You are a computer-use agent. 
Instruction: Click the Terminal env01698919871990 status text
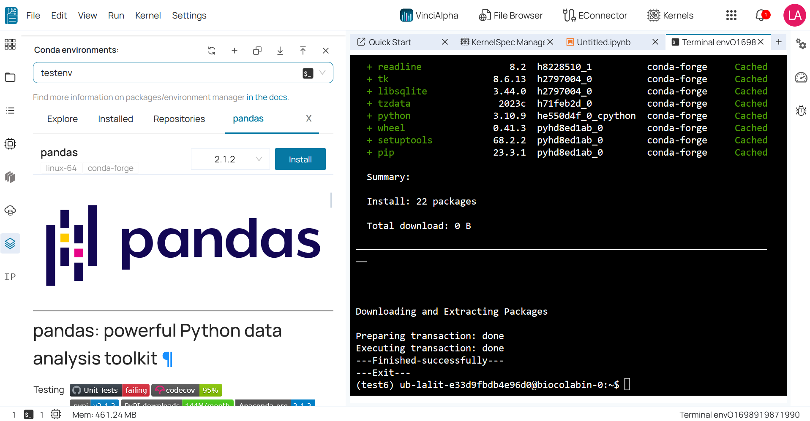(x=739, y=415)
